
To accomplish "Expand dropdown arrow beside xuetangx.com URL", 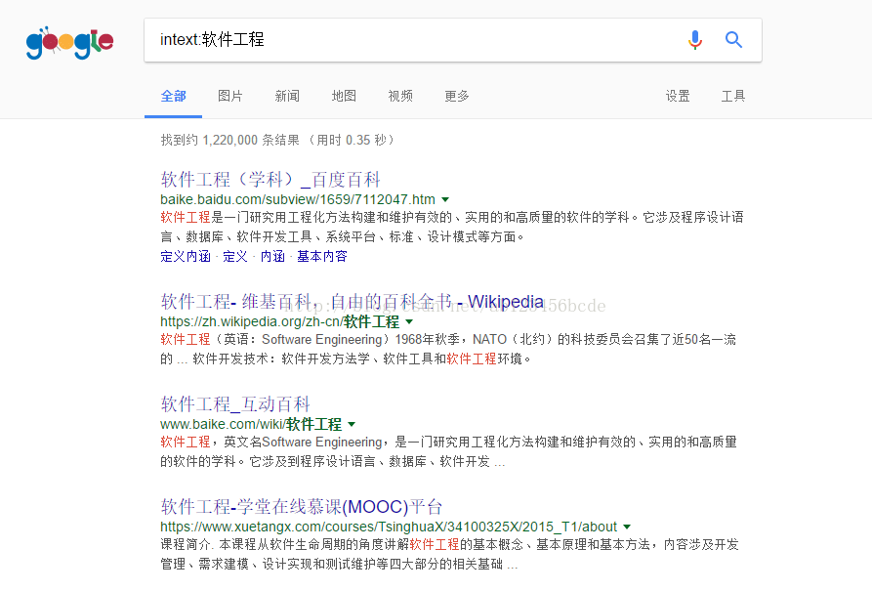I will pyautogui.click(x=627, y=527).
